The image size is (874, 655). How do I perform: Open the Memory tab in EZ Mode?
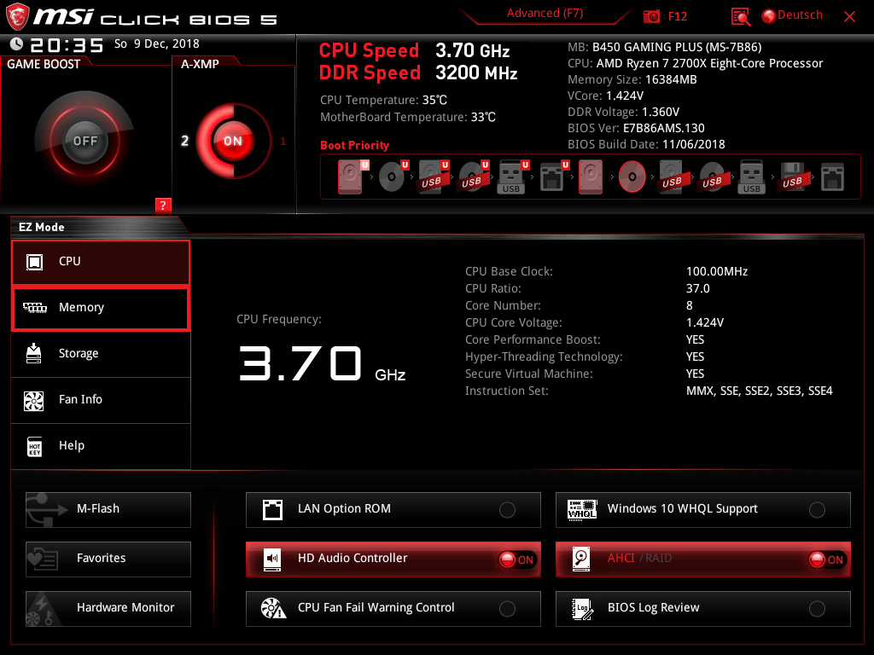(100, 308)
